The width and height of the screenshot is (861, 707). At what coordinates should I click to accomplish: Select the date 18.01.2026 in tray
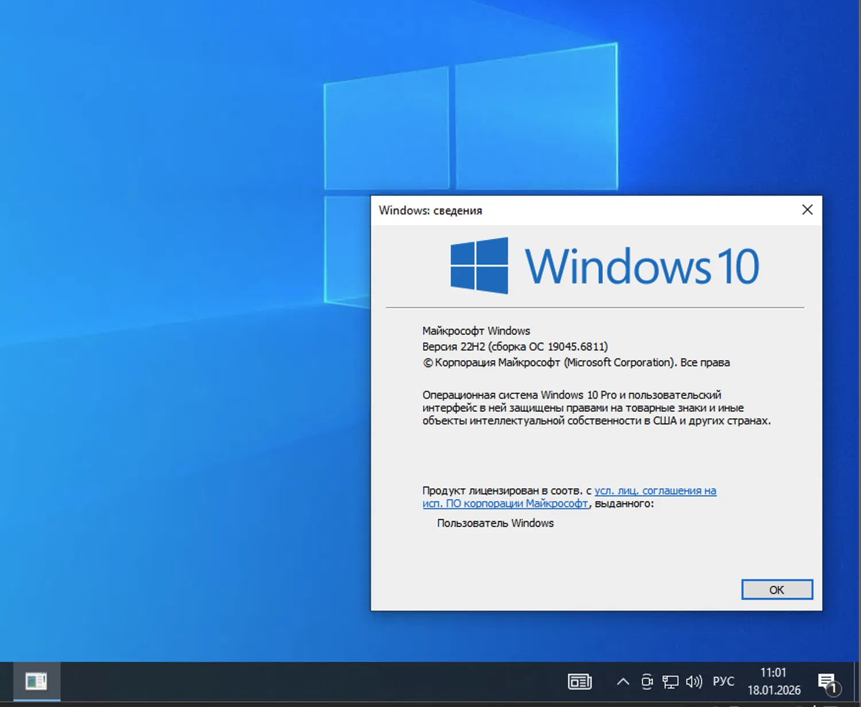click(x=774, y=690)
